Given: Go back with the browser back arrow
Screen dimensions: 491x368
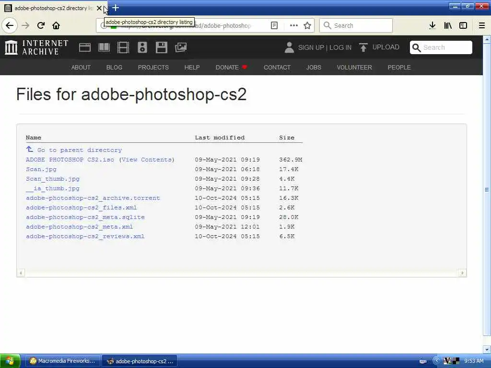Looking at the screenshot, I should click(10, 25).
